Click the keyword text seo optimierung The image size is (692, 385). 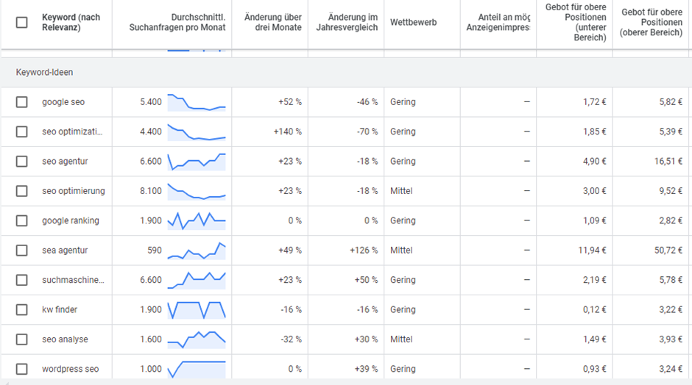[x=73, y=191]
